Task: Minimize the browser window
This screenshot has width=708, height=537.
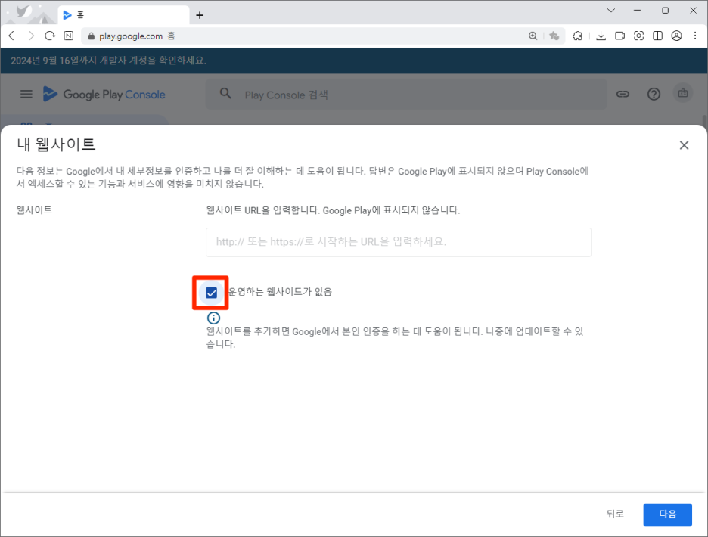Action: 637,11
